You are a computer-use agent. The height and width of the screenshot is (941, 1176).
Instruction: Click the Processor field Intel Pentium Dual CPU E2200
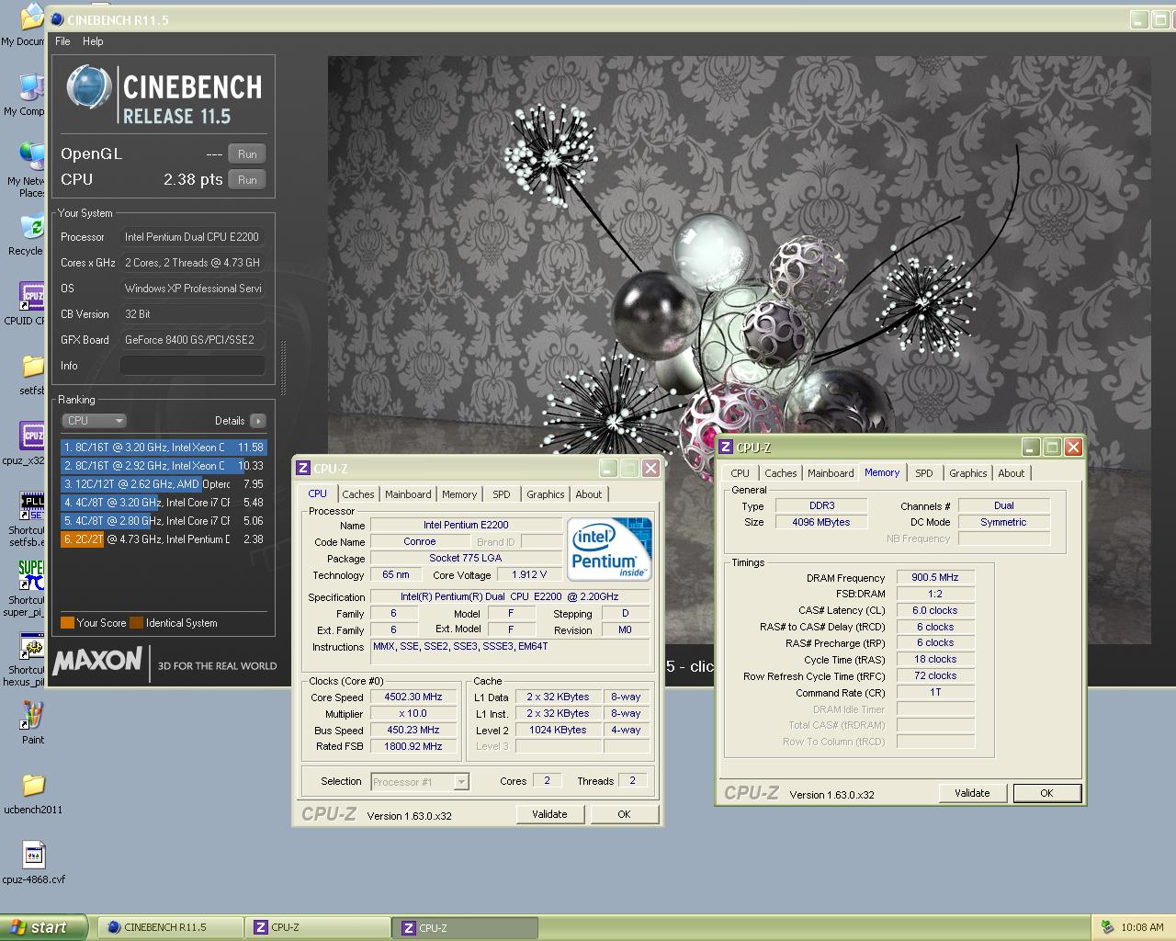tap(193, 237)
